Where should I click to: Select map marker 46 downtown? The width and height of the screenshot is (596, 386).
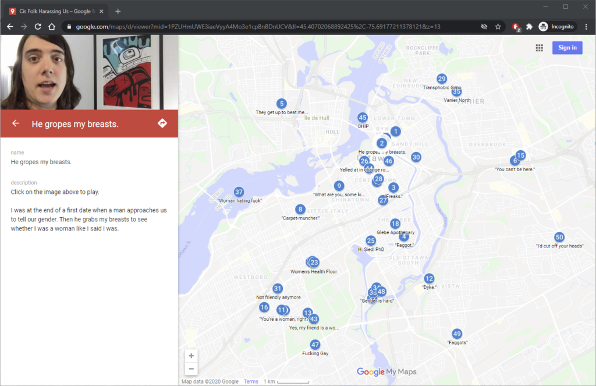tap(388, 161)
